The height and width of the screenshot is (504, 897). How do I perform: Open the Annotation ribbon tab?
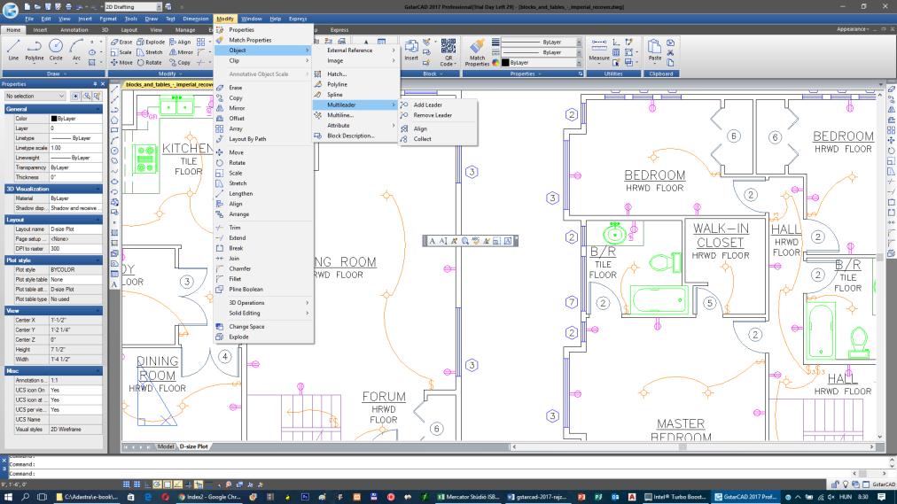click(x=74, y=30)
